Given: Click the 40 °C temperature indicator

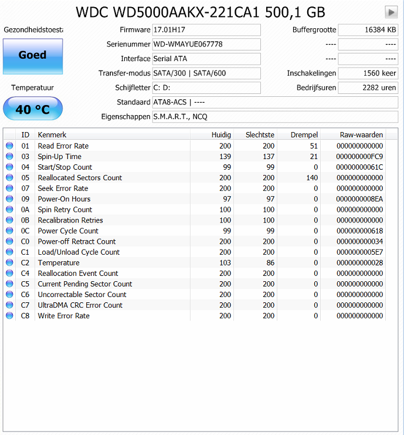Looking at the screenshot, I should tap(33, 109).
